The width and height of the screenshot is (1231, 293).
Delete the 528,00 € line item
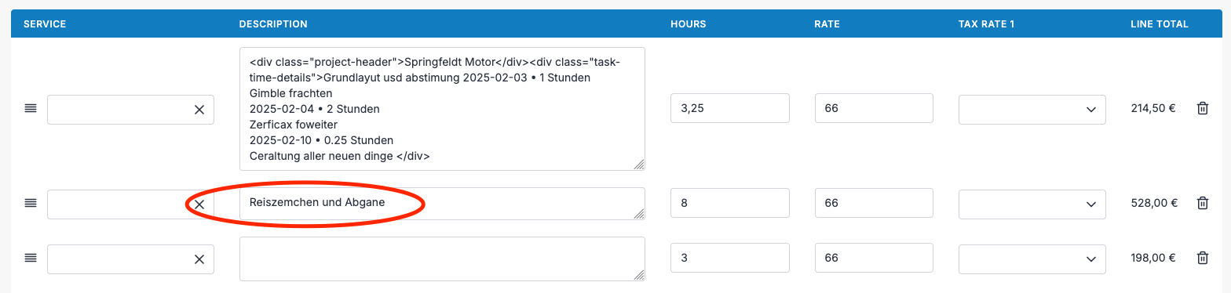point(1202,203)
